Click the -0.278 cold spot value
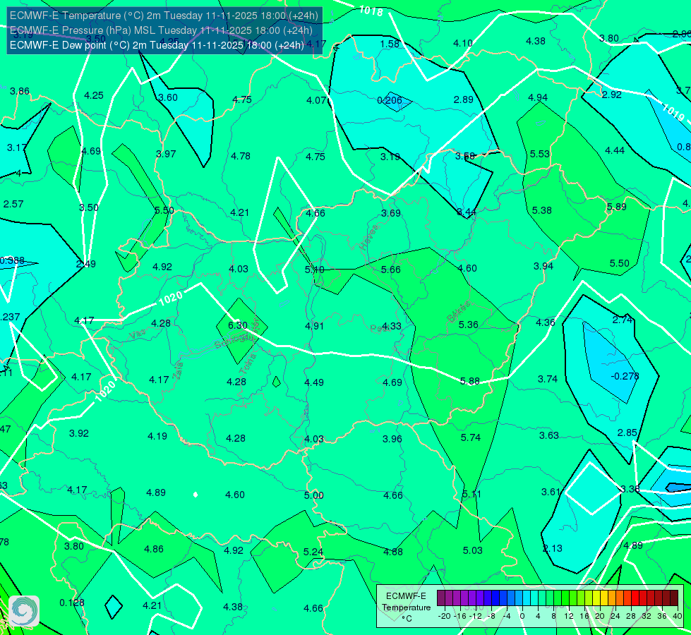 (625, 376)
